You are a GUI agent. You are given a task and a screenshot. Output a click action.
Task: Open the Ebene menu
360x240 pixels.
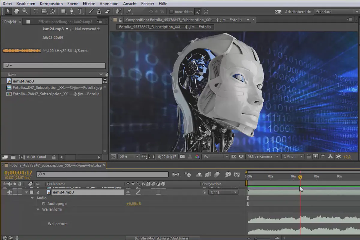[73, 4]
